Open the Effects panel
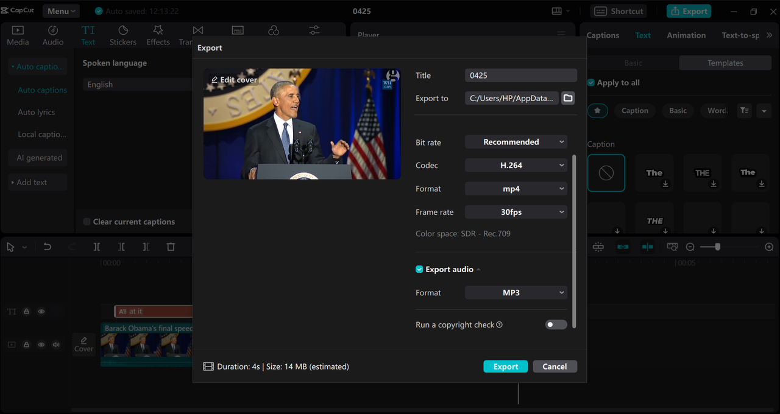 [x=158, y=35]
